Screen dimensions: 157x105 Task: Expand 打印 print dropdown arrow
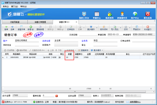130,28
